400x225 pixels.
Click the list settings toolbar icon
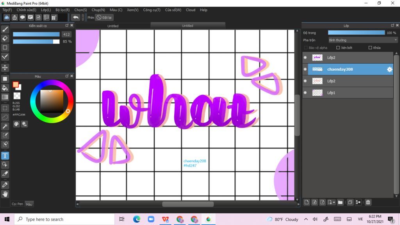point(46,17)
